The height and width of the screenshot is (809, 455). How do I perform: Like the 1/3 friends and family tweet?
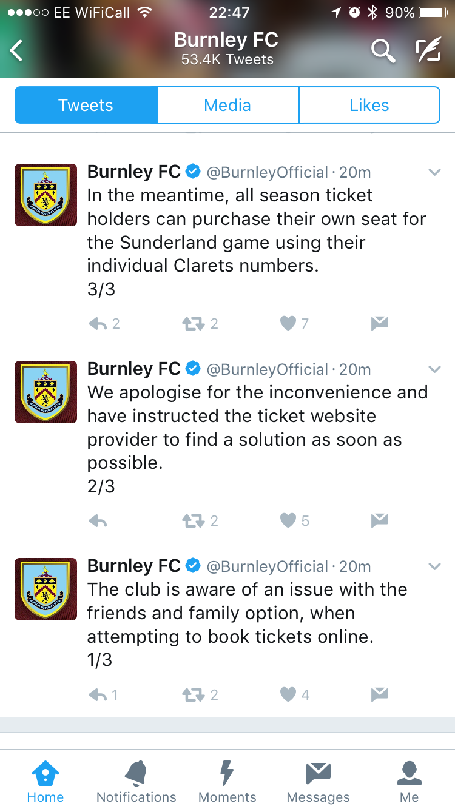(x=288, y=694)
